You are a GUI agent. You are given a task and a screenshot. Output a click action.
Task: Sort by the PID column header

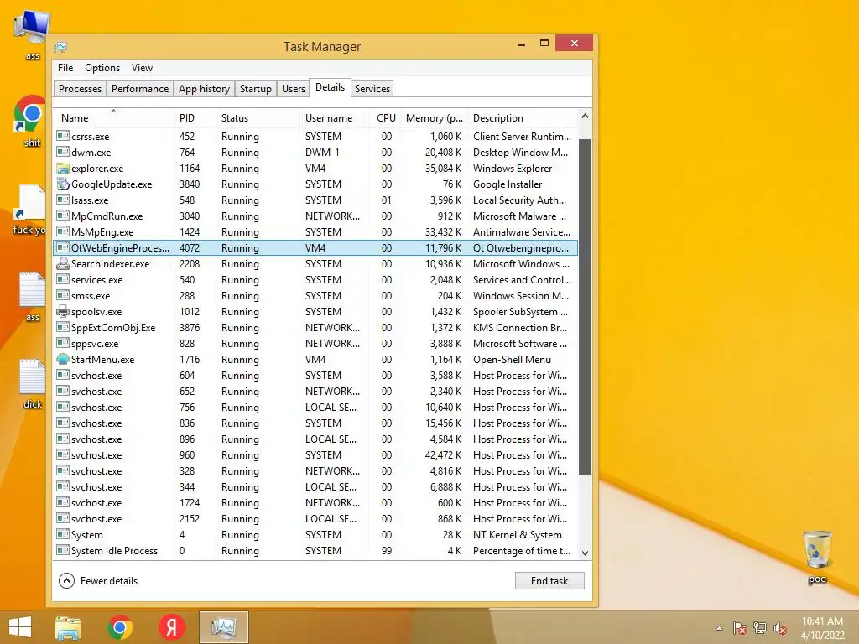195,117
